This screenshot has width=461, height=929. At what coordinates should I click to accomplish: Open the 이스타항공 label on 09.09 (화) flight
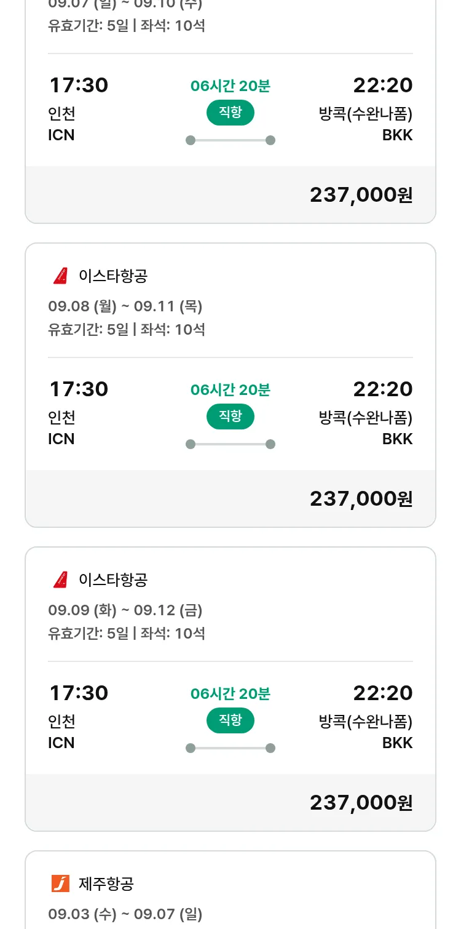pyautogui.click(x=113, y=580)
